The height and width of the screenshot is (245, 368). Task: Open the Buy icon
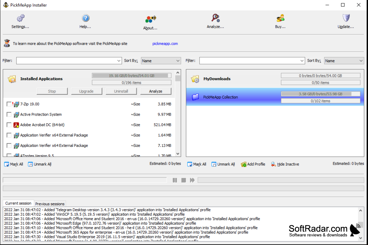click(280, 18)
